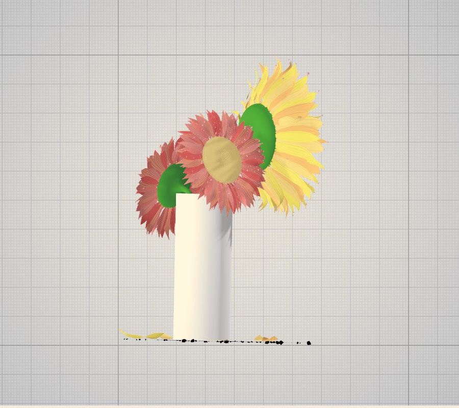Select the fallen yellow petal left of the vase
The width and height of the screenshot is (459, 408).
coord(148,333)
